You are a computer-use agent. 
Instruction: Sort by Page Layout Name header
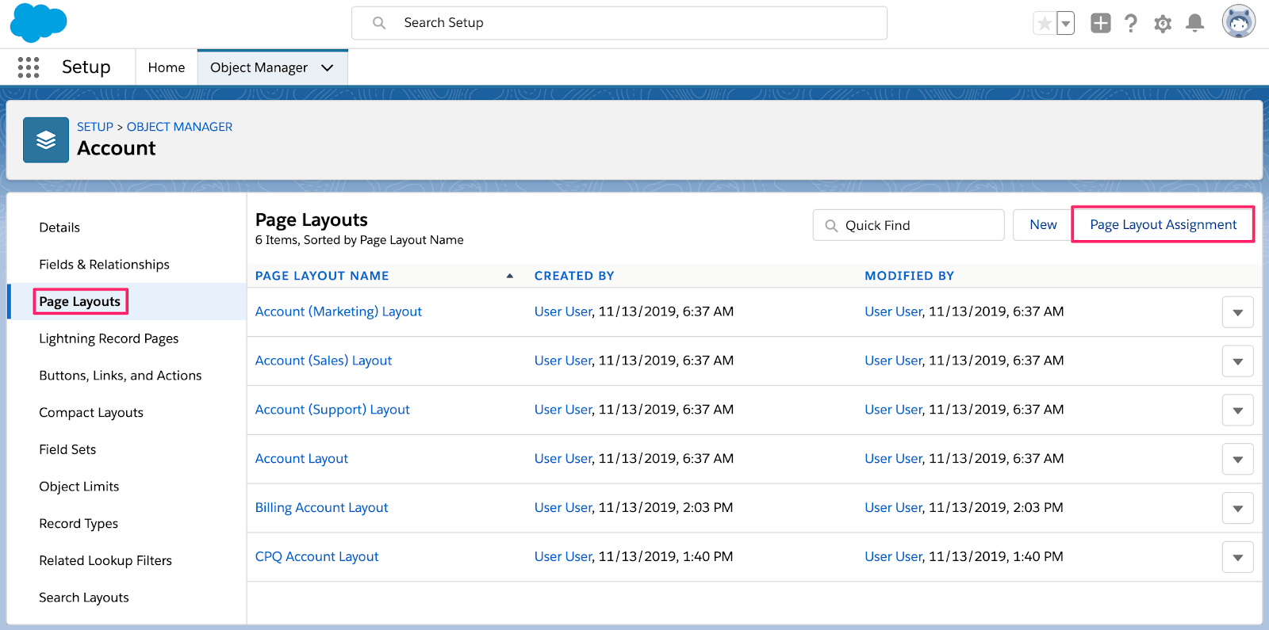click(322, 276)
